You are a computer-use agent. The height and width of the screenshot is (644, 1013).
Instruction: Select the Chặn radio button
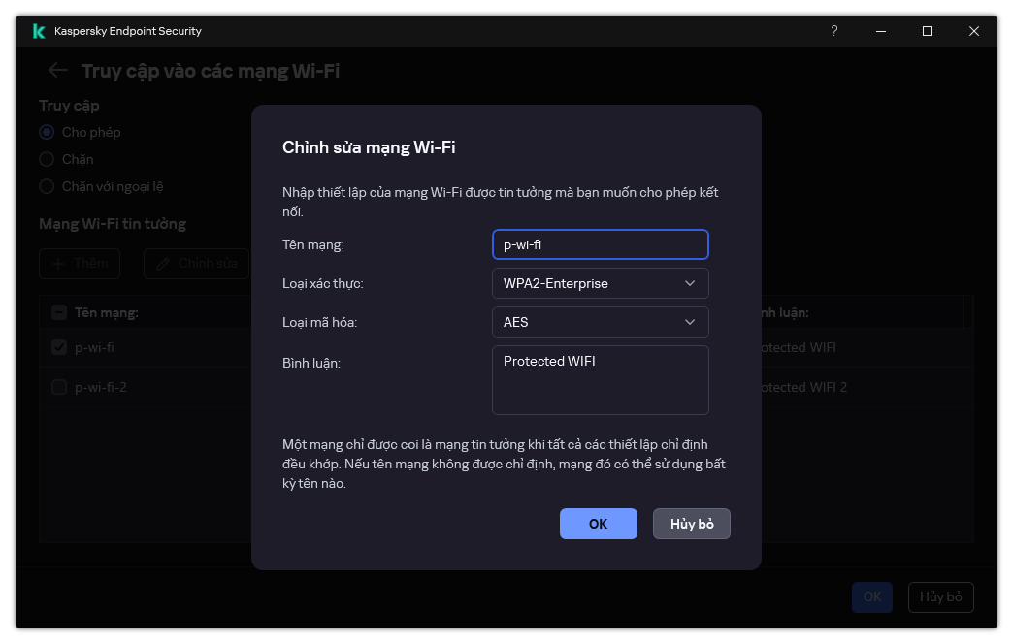(x=47, y=159)
